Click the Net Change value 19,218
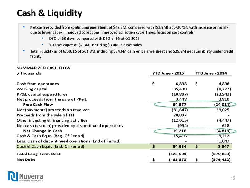Screen dimensions: 250x188 [x=180, y=131]
